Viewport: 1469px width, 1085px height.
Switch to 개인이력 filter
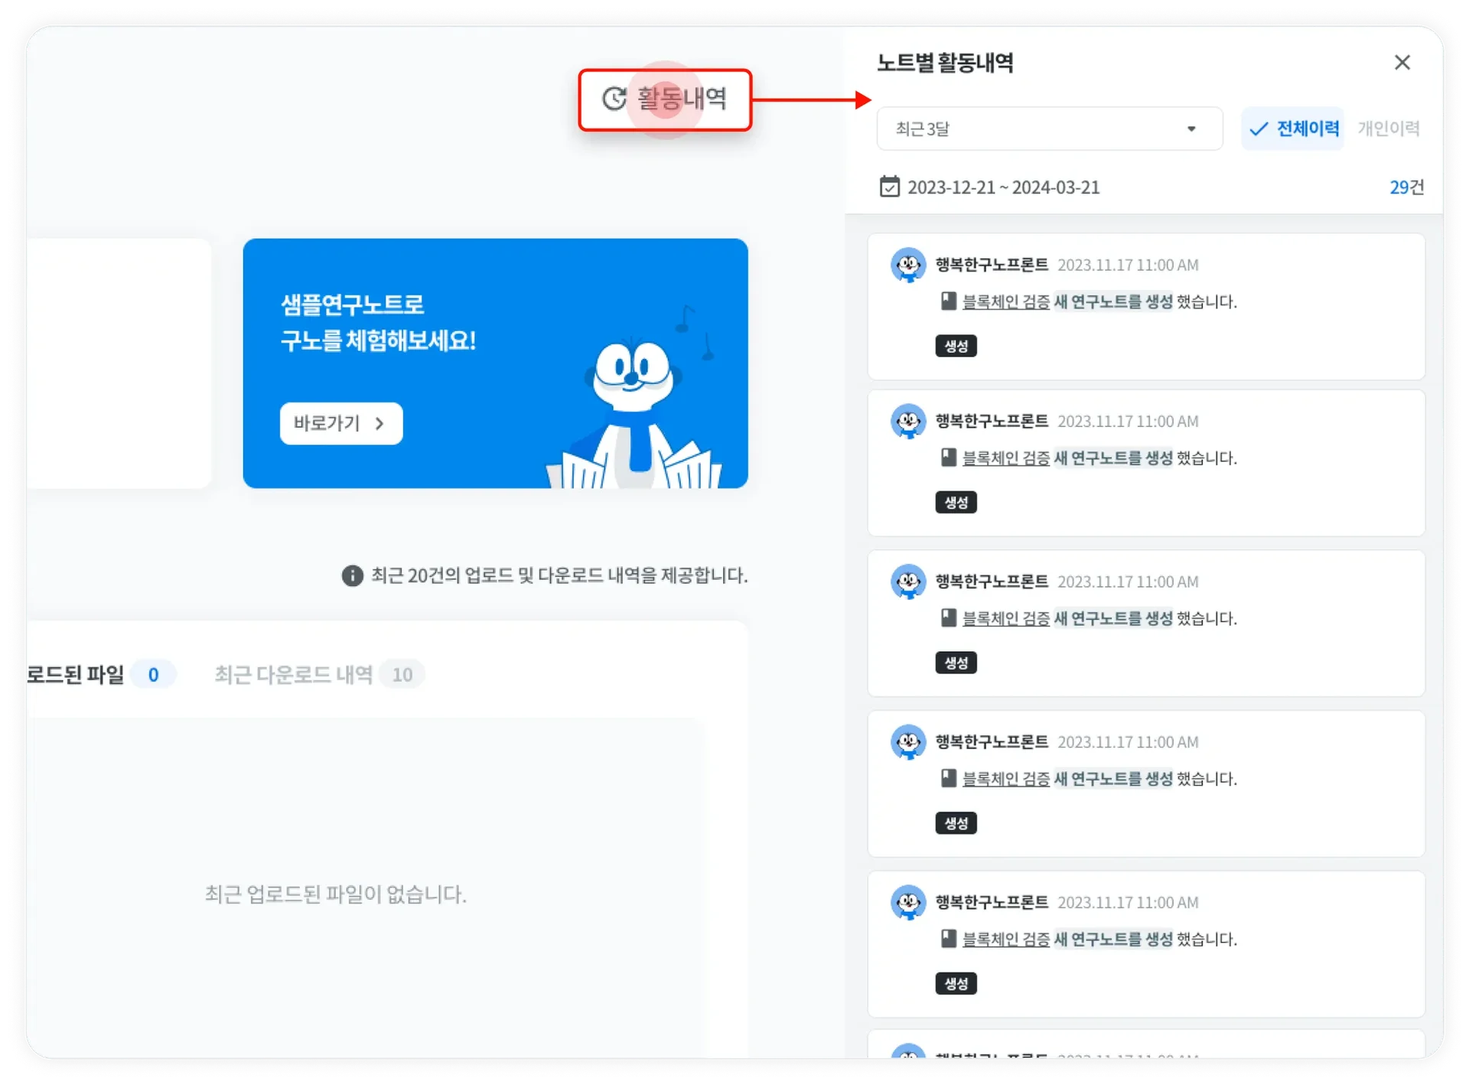(1388, 129)
